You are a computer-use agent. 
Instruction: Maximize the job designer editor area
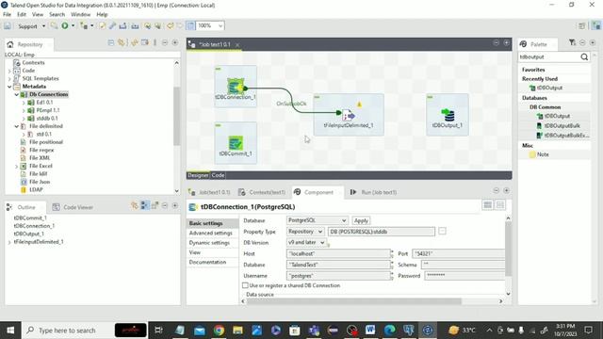[506, 43]
